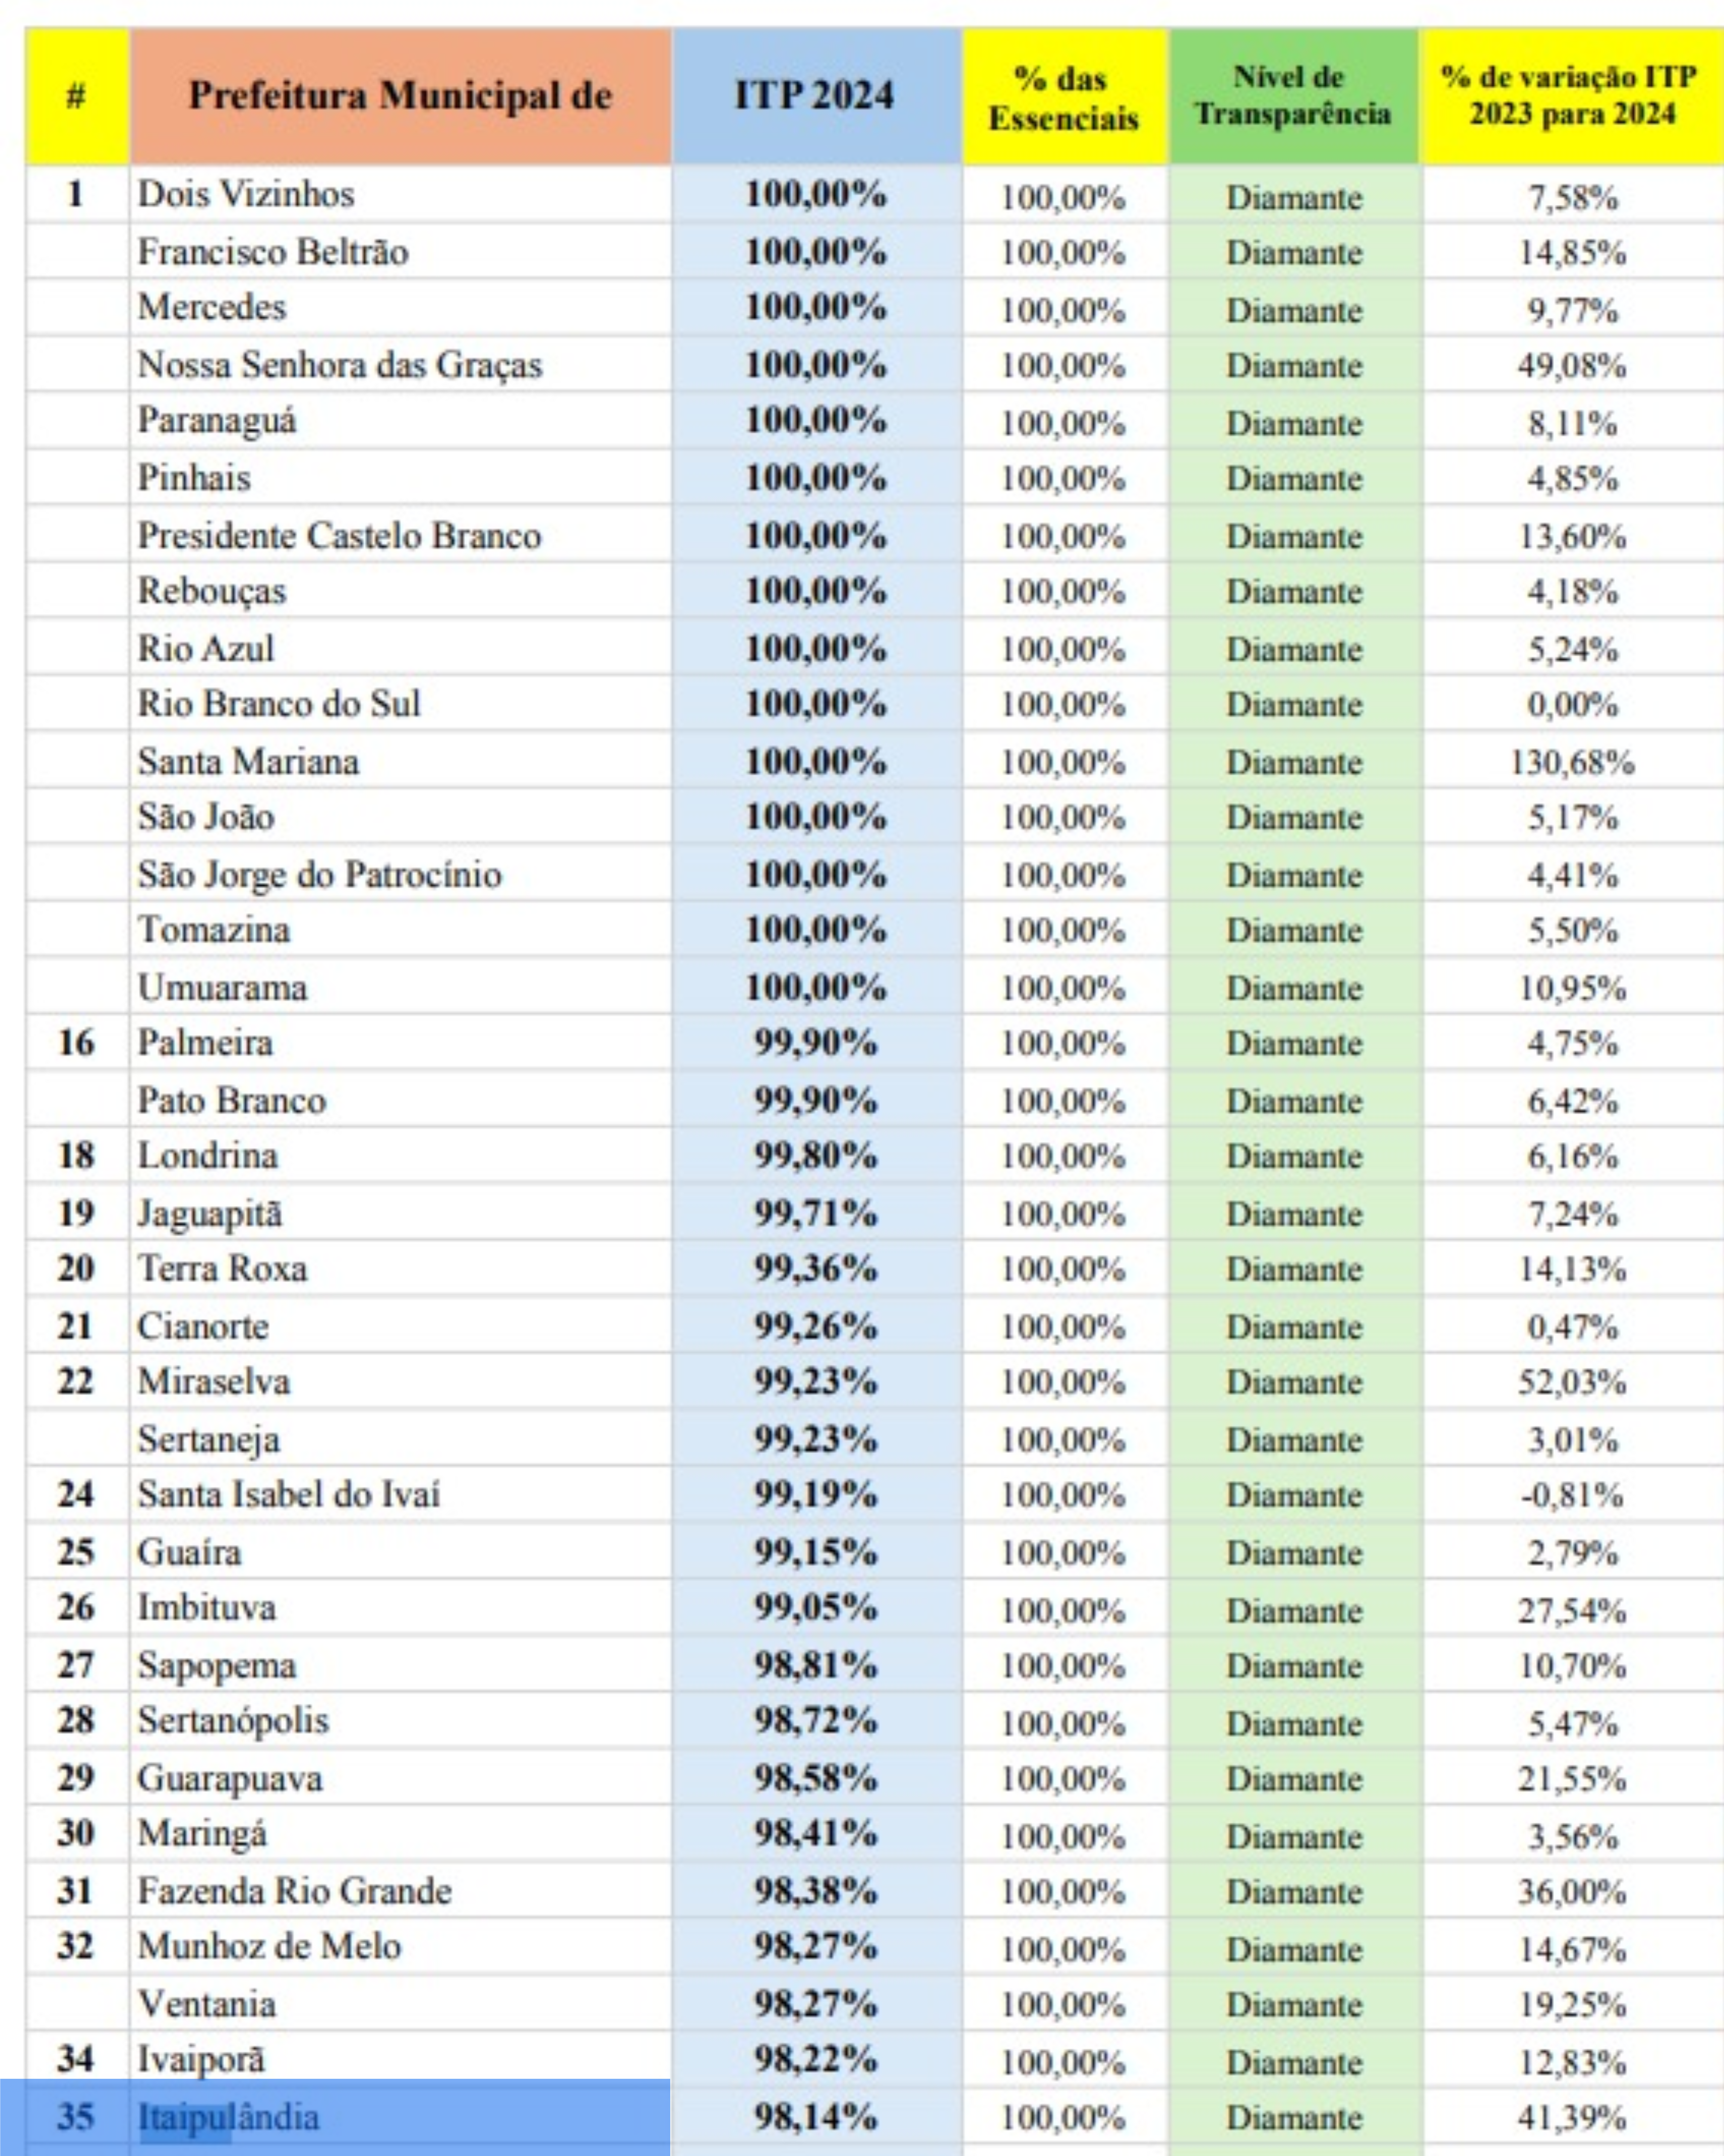Click the highlighted Itaipulândia row name
The image size is (1724, 2156).
pyautogui.click(x=229, y=2117)
